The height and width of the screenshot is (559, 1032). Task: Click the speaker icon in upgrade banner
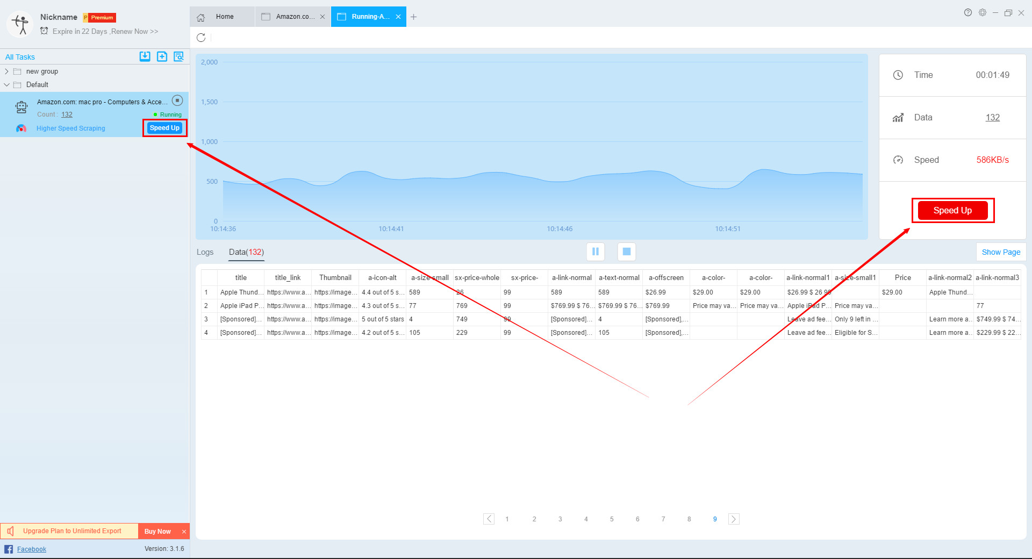[x=11, y=531]
